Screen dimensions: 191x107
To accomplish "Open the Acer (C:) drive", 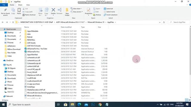I will click(x=10, y=92).
